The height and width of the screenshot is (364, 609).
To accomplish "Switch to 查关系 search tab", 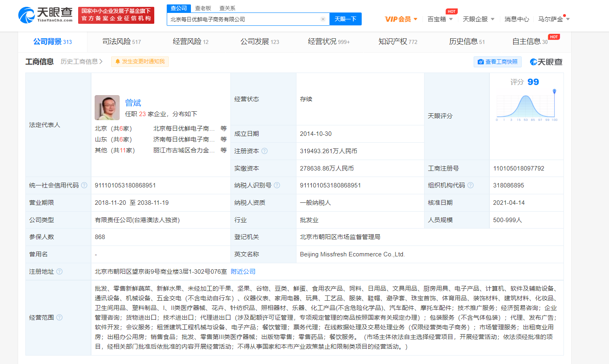I will (x=227, y=8).
